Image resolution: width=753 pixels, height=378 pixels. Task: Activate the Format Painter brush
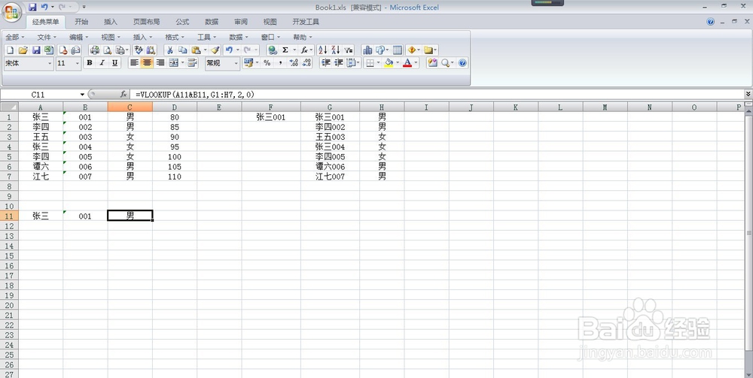coord(215,50)
